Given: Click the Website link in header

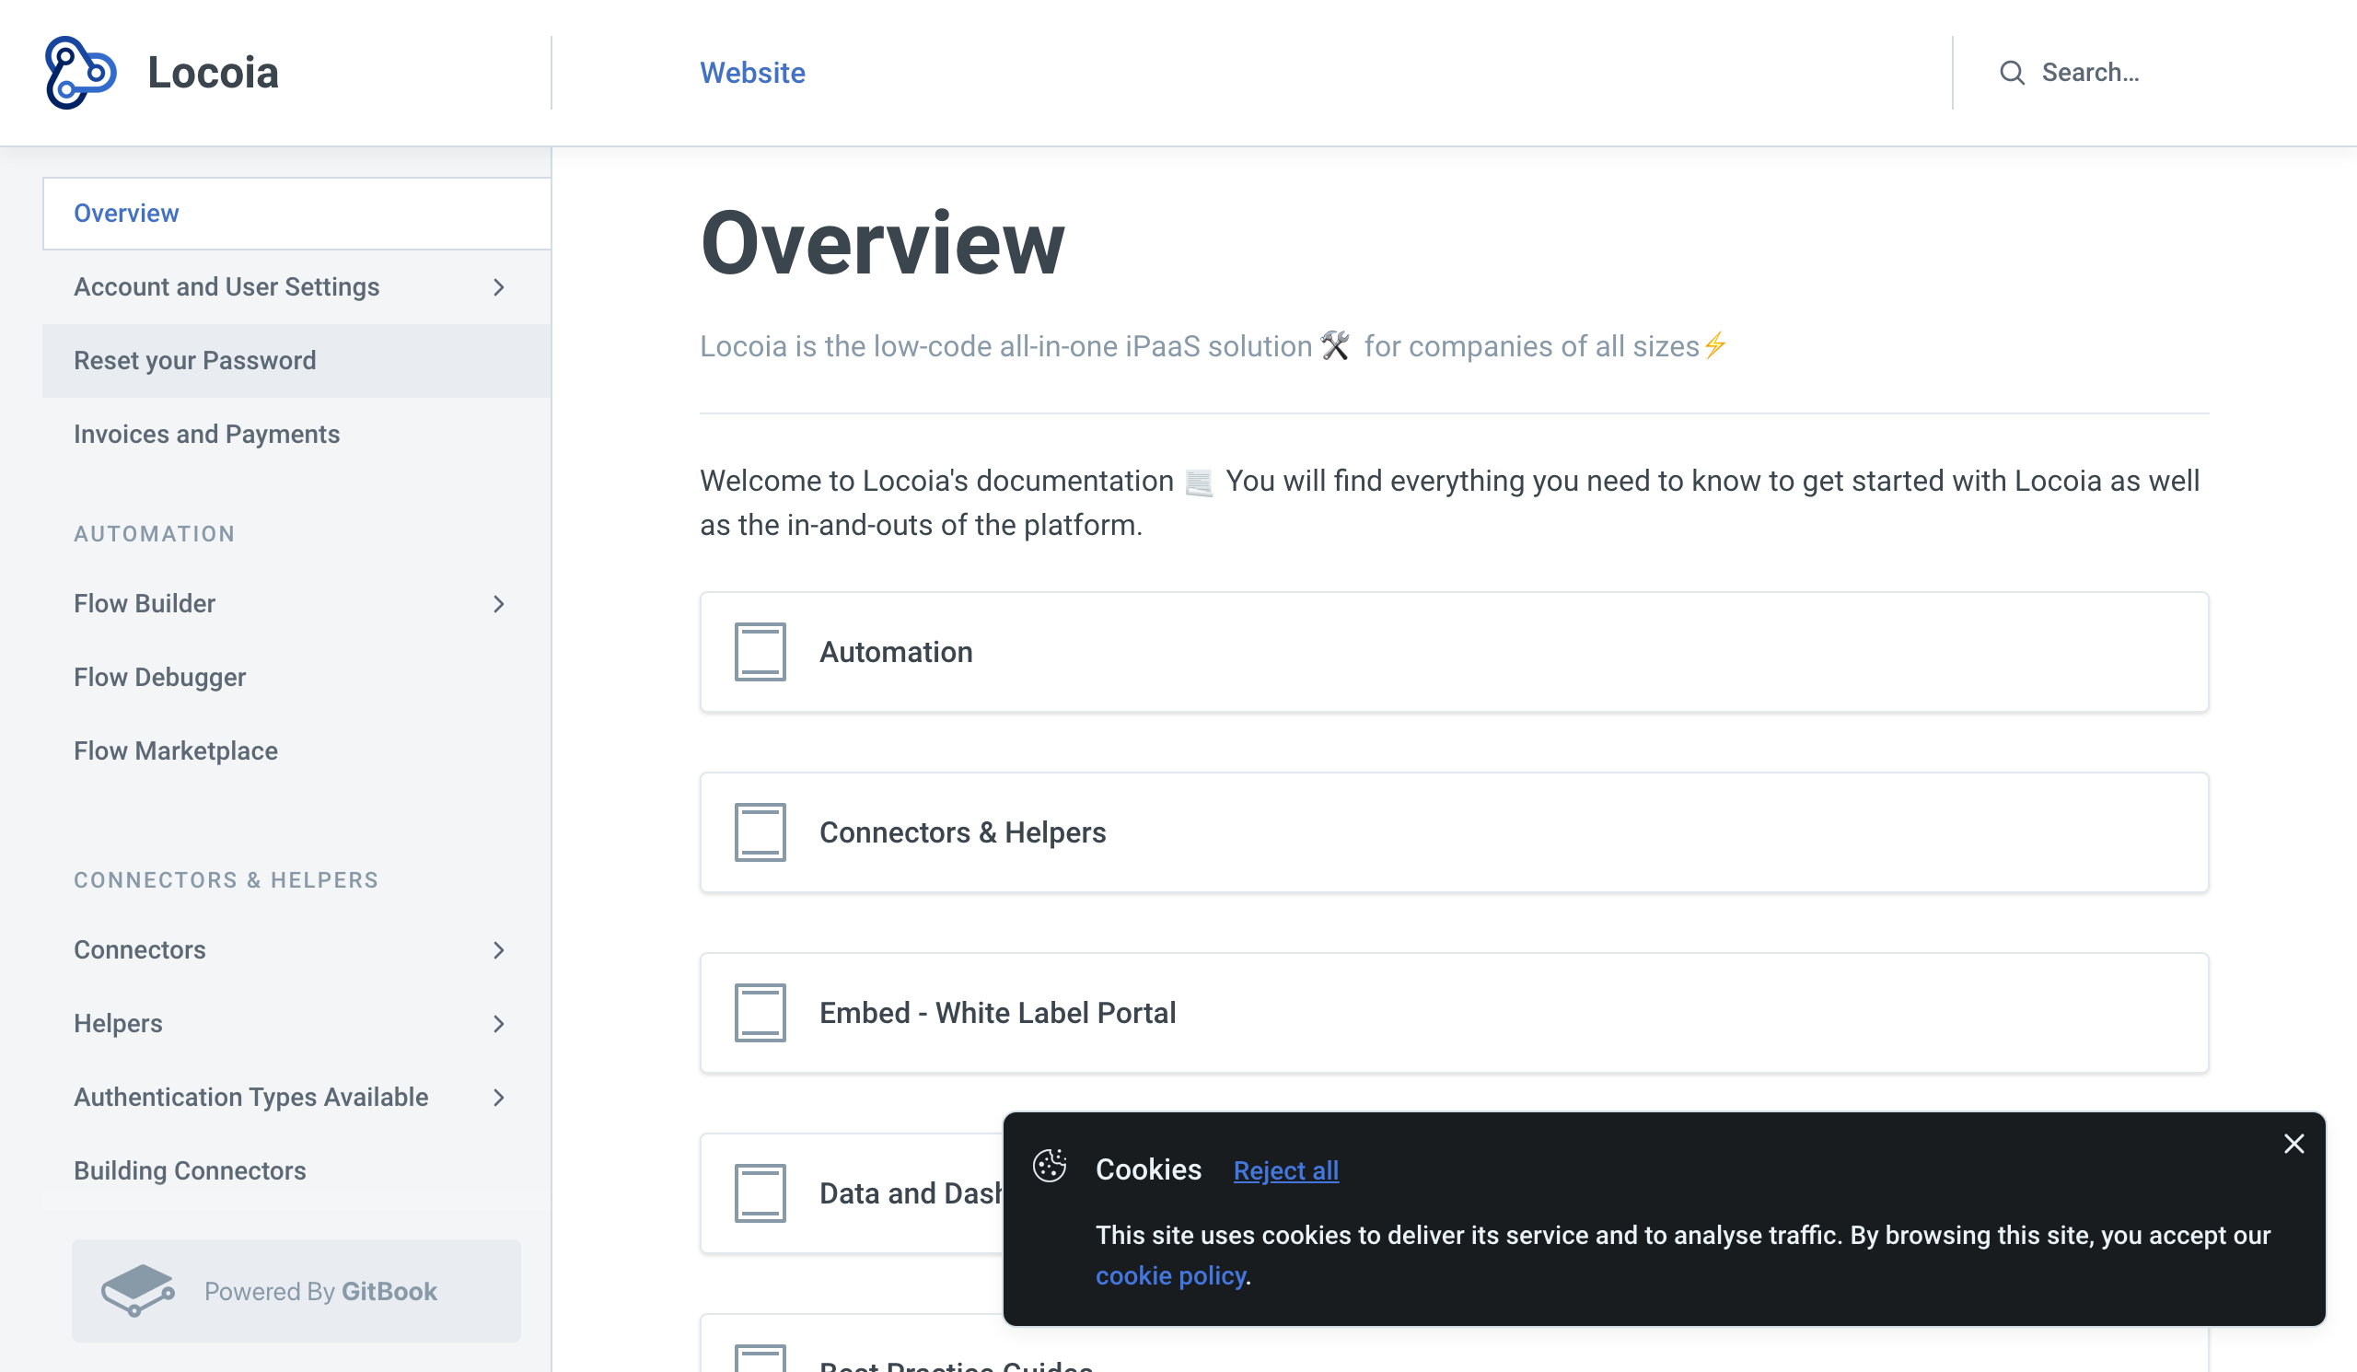Looking at the screenshot, I should click(752, 73).
